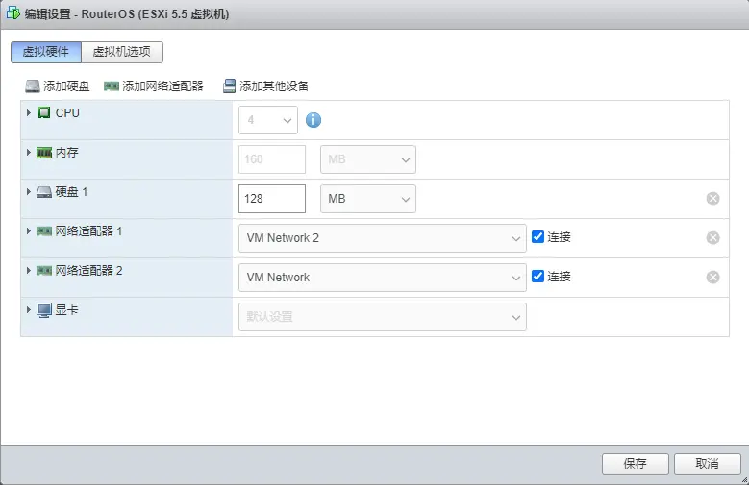749x485 pixels.
Task: Click the 网络适配器 1 row label
Action: [88, 231]
